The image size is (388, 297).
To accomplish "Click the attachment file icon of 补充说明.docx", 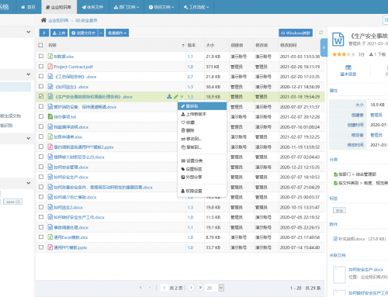I will pyautogui.click(x=335, y=239).
